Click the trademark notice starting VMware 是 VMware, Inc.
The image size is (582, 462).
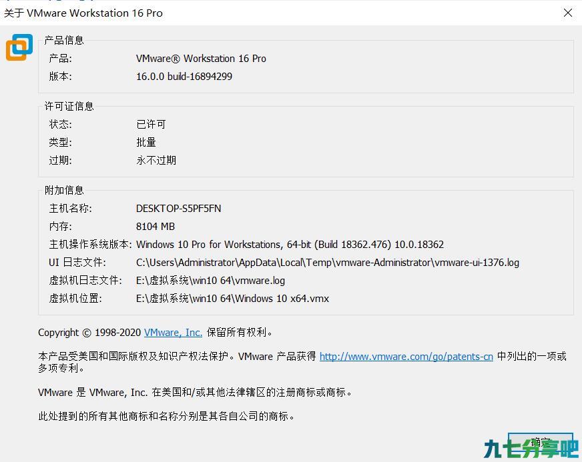pos(195,392)
